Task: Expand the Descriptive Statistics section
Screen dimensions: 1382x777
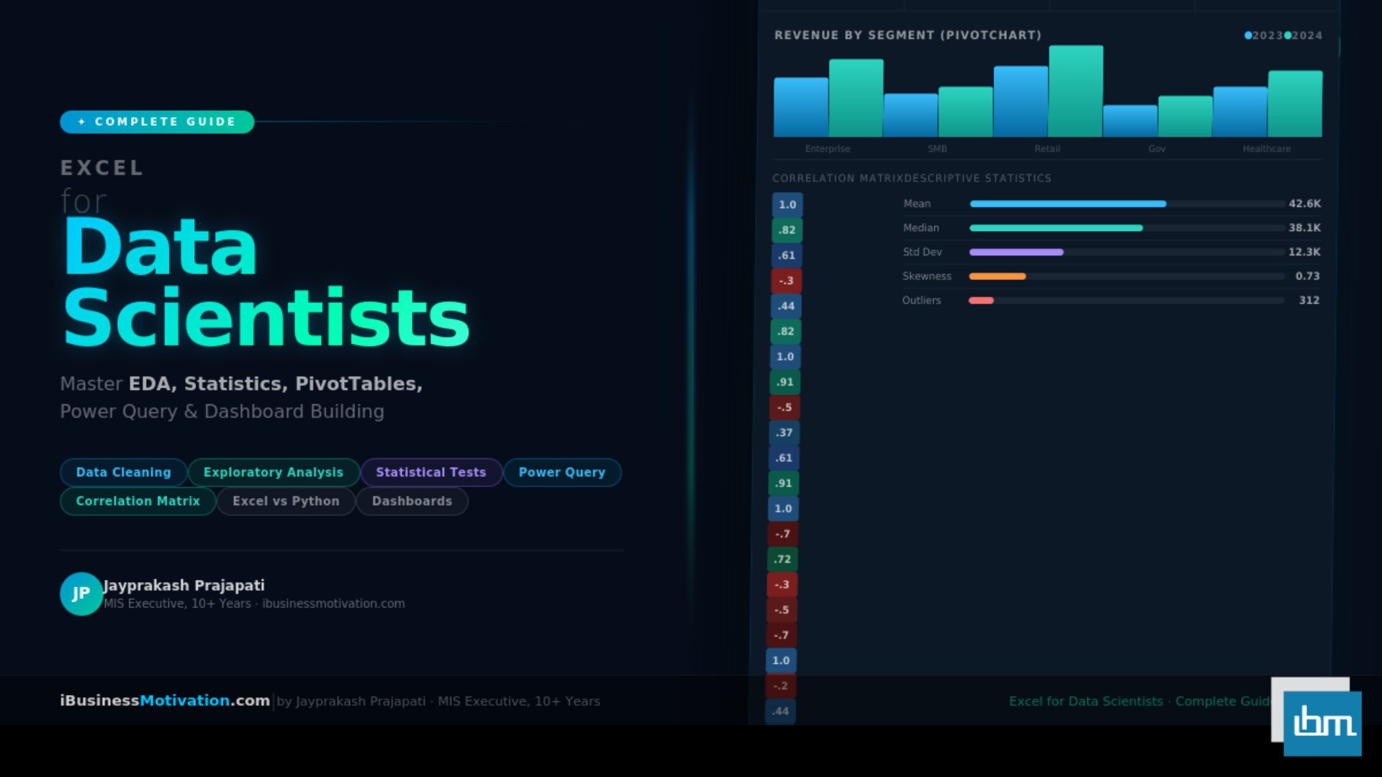Action: 979,178
